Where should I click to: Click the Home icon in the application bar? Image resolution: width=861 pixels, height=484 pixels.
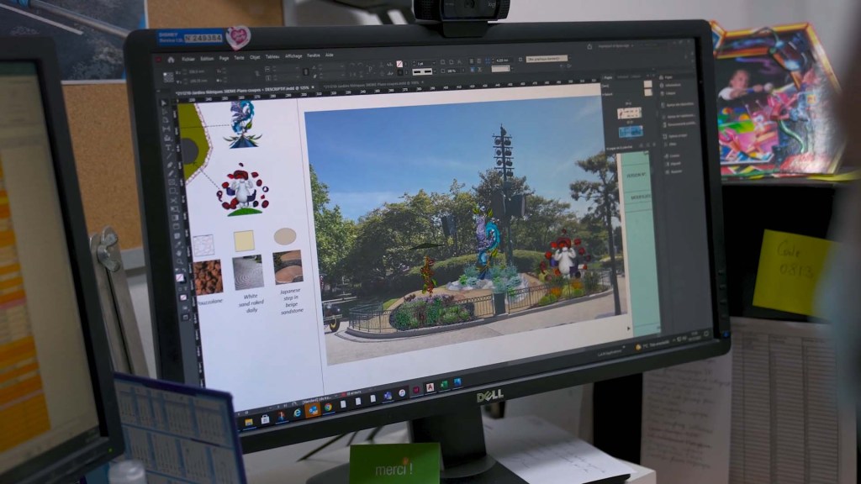point(171,60)
